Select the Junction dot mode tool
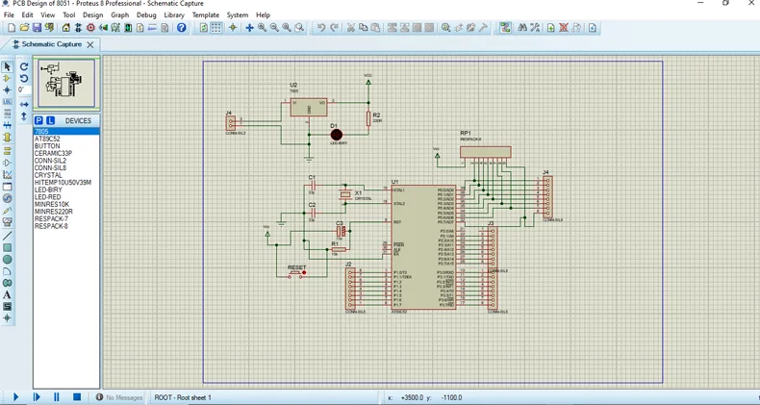760x405 pixels. tap(8, 90)
